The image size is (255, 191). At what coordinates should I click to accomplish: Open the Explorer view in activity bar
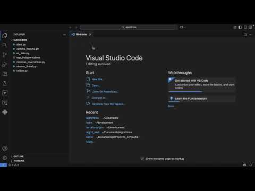pos(5,36)
